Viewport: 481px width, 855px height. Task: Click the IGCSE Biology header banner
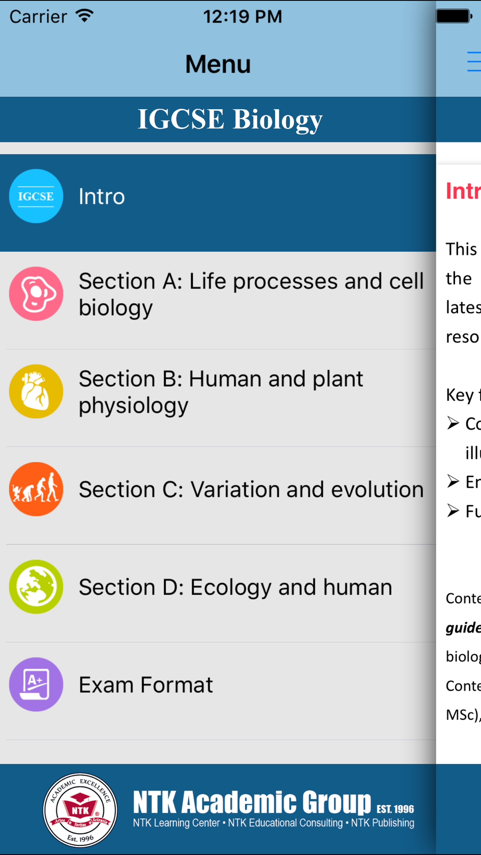click(230, 119)
